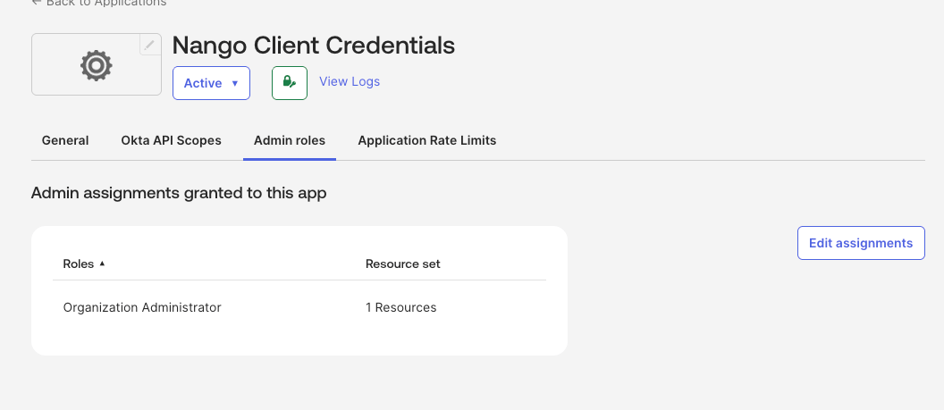This screenshot has width=944, height=410.
Task: Click the gear application logo image
Action: tap(97, 65)
